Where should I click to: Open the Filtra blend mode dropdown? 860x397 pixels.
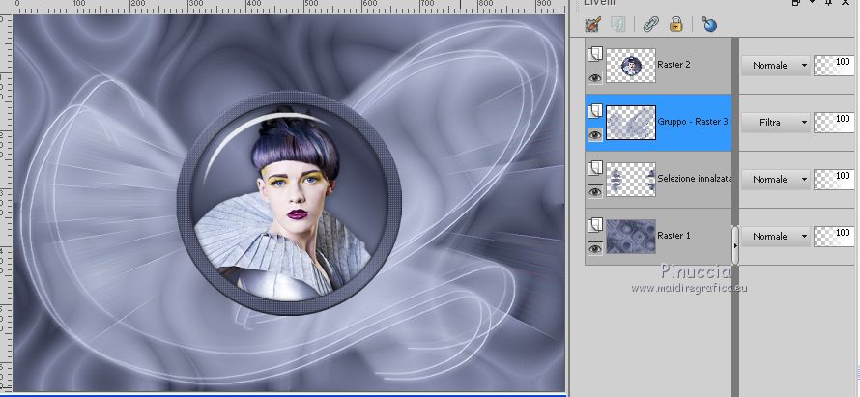point(776,123)
